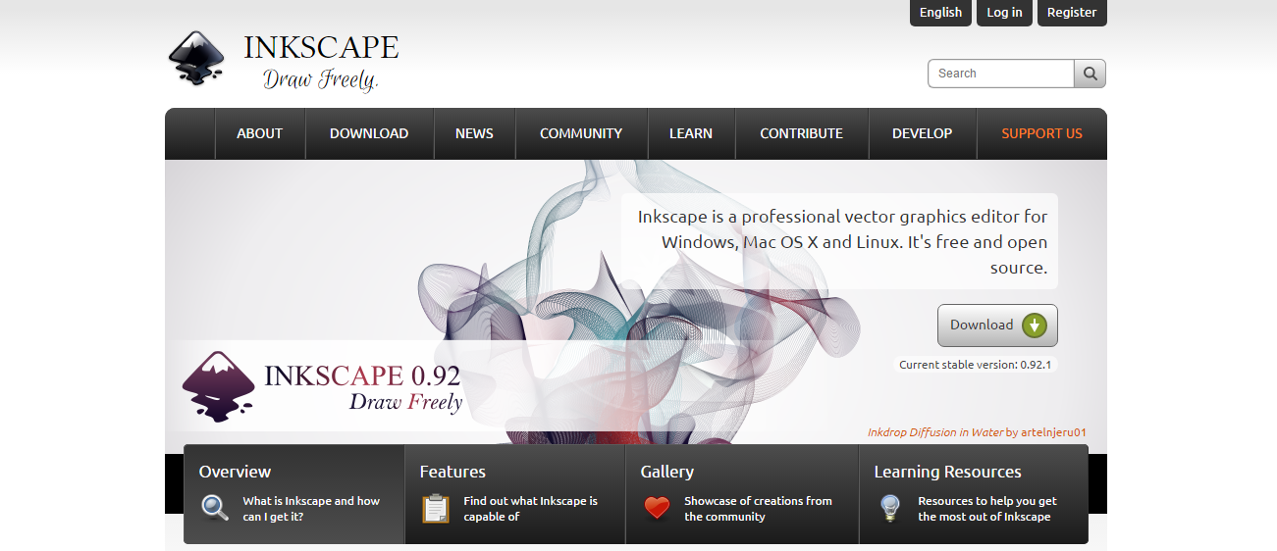Click the clipboard Features icon
The height and width of the screenshot is (551, 1277).
(436, 508)
